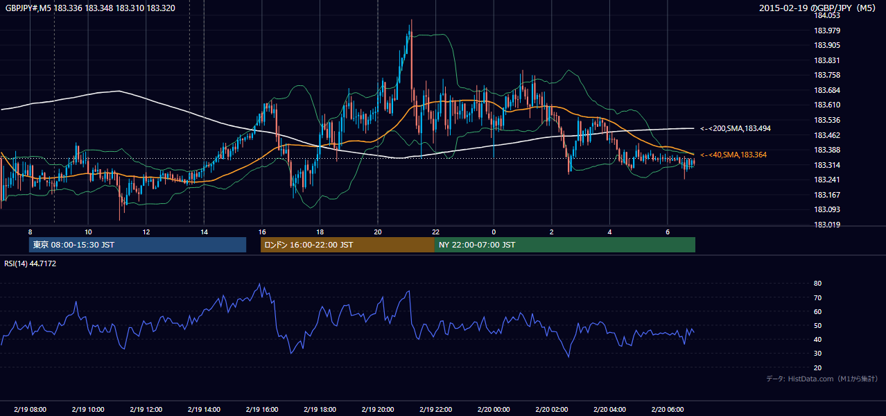The width and height of the screenshot is (886, 416).
Task: Click hour tick 4 on price chart axis
Action: click(609, 231)
